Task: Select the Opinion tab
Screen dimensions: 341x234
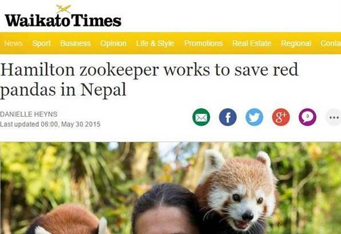Action: 113,43
